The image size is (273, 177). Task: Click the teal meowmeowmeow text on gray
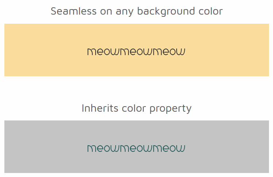point(136,149)
